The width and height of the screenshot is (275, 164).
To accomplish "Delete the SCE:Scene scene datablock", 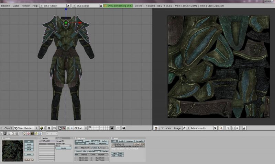I will (101, 6).
